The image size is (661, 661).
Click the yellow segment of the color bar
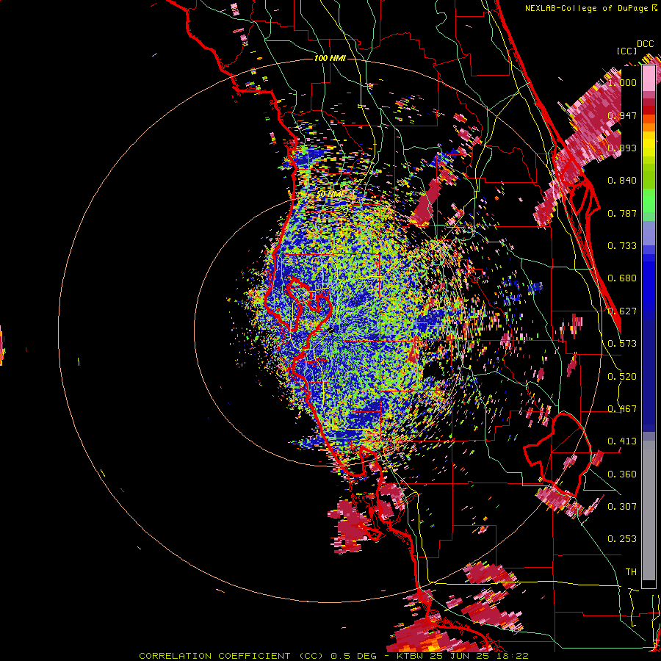[x=649, y=145]
